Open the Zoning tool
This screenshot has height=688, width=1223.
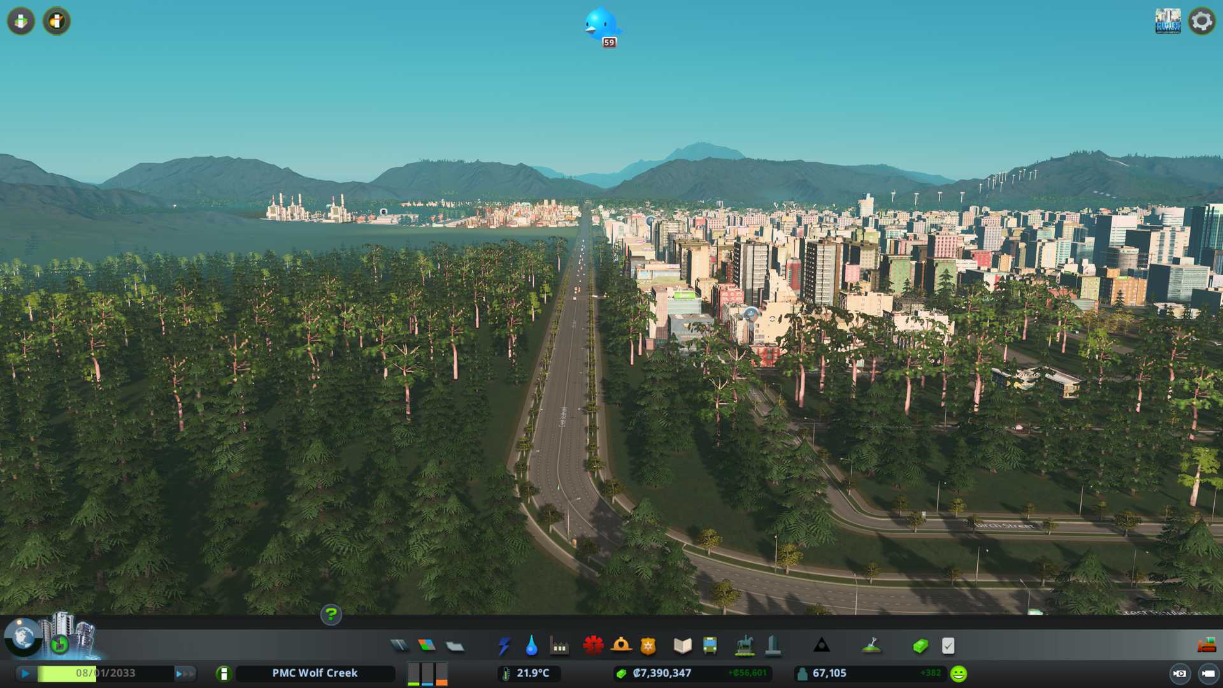pos(427,646)
